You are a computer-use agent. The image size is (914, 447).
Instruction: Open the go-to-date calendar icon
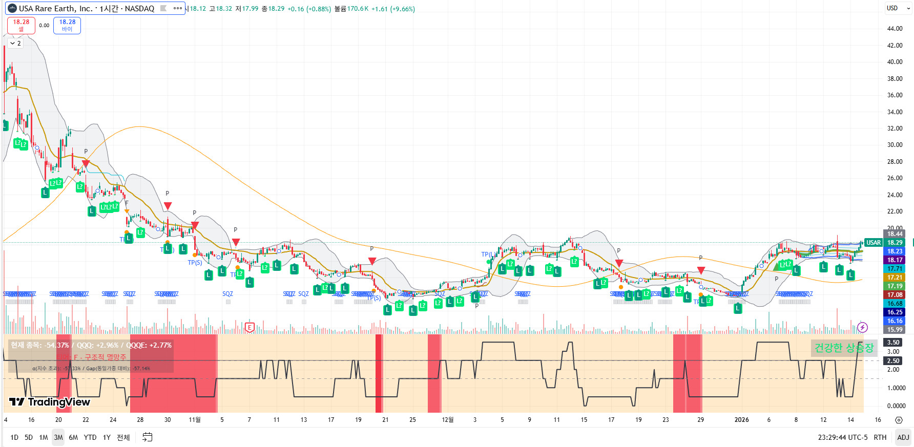(147, 437)
